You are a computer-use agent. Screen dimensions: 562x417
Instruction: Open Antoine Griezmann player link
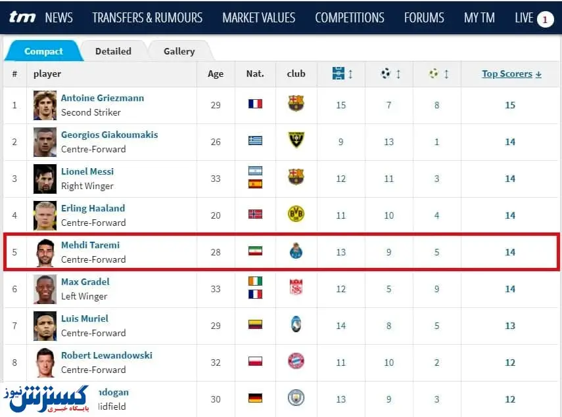click(x=102, y=98)
